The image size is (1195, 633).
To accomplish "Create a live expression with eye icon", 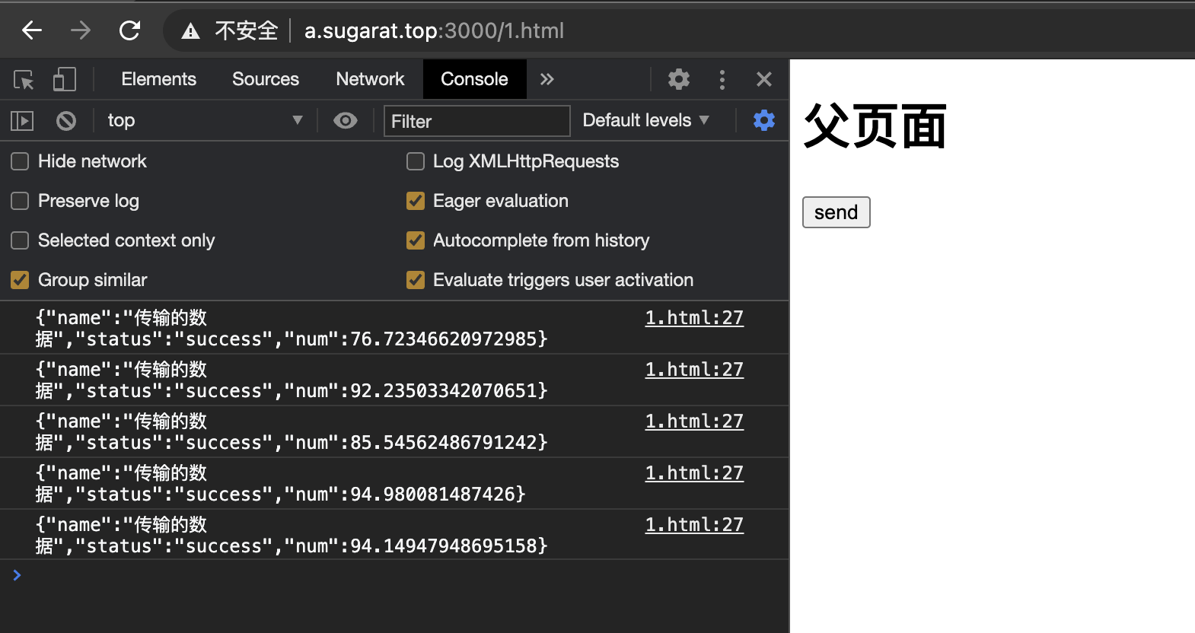I will coord(346,120).
